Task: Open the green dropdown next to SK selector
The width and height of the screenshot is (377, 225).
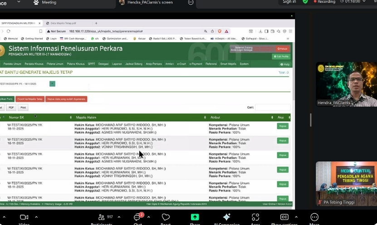Action: [x=52, y=84]
